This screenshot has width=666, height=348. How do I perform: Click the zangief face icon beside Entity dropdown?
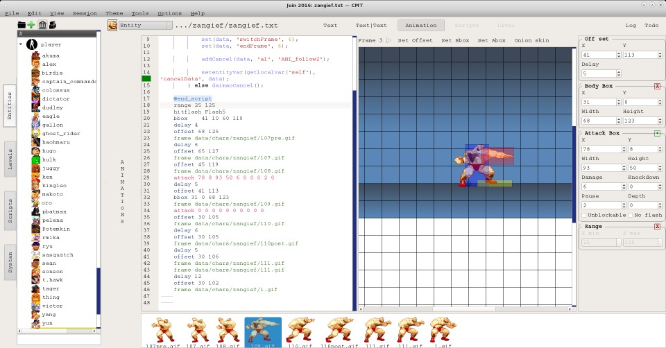point(112,26)
